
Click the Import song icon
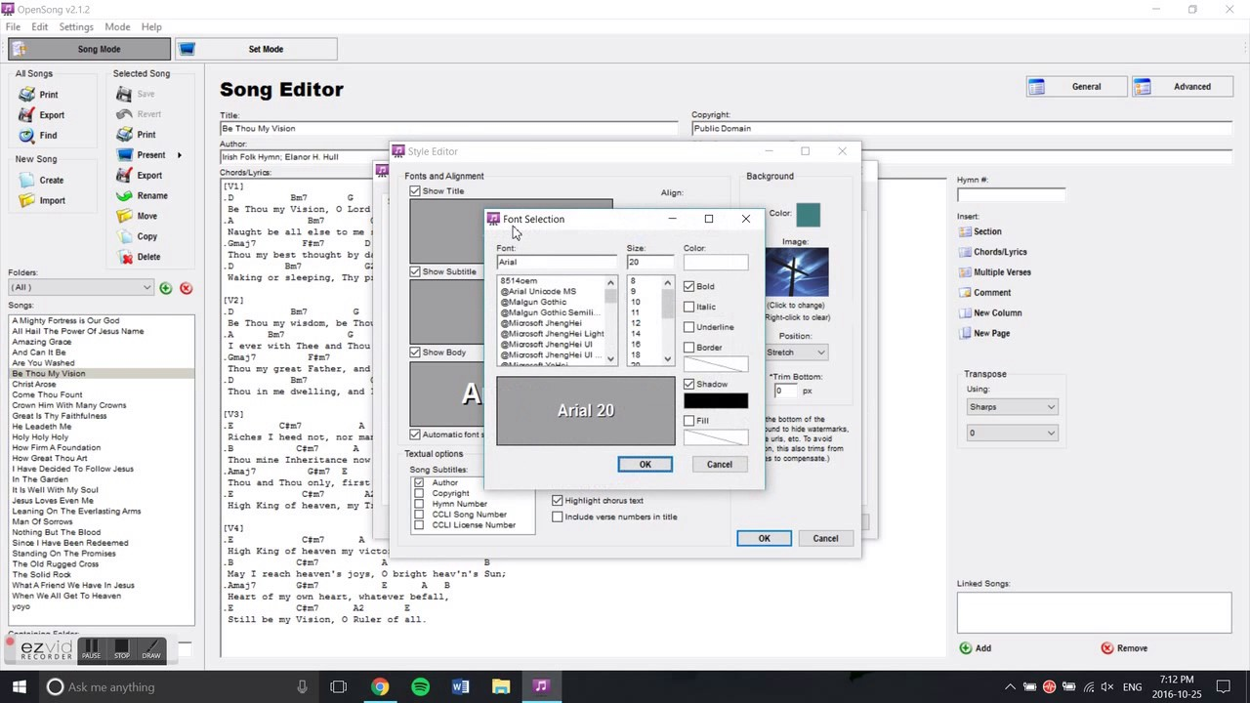[x=26, y=201]
